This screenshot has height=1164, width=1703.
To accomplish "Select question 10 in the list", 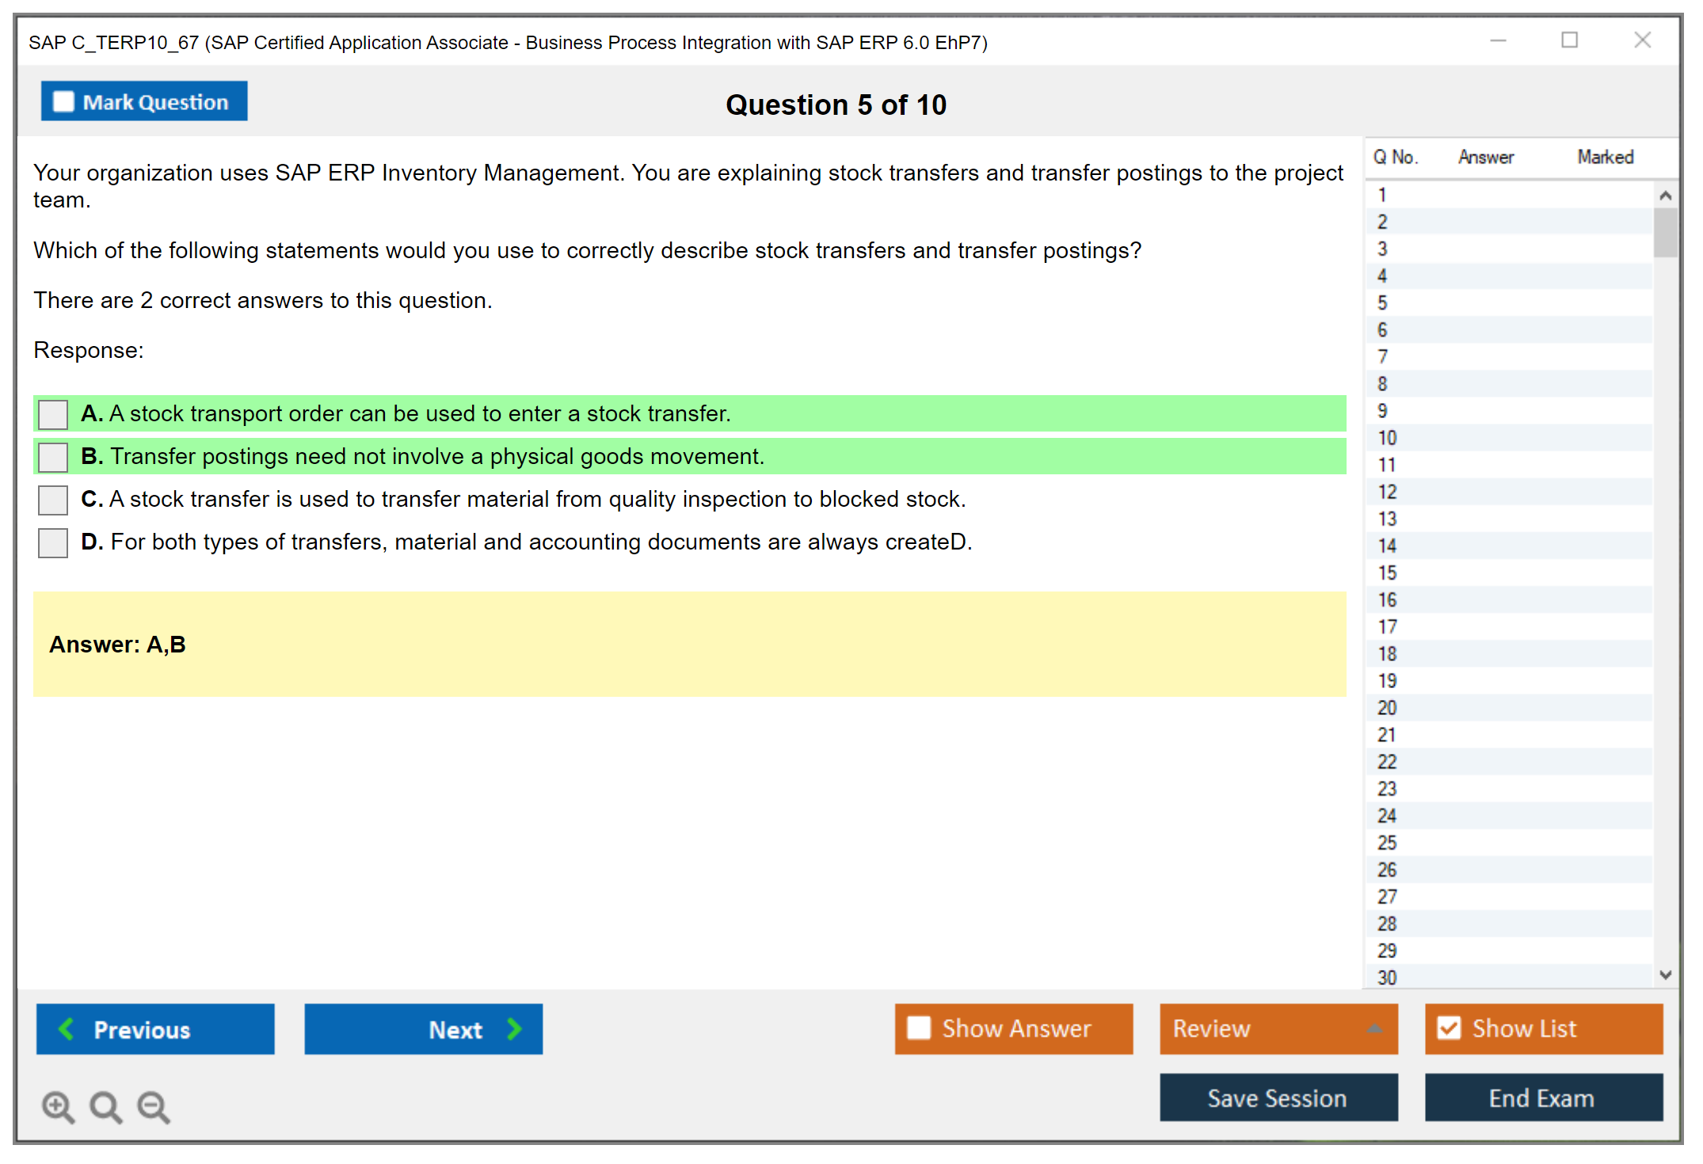I will [x=1387, y=438].
